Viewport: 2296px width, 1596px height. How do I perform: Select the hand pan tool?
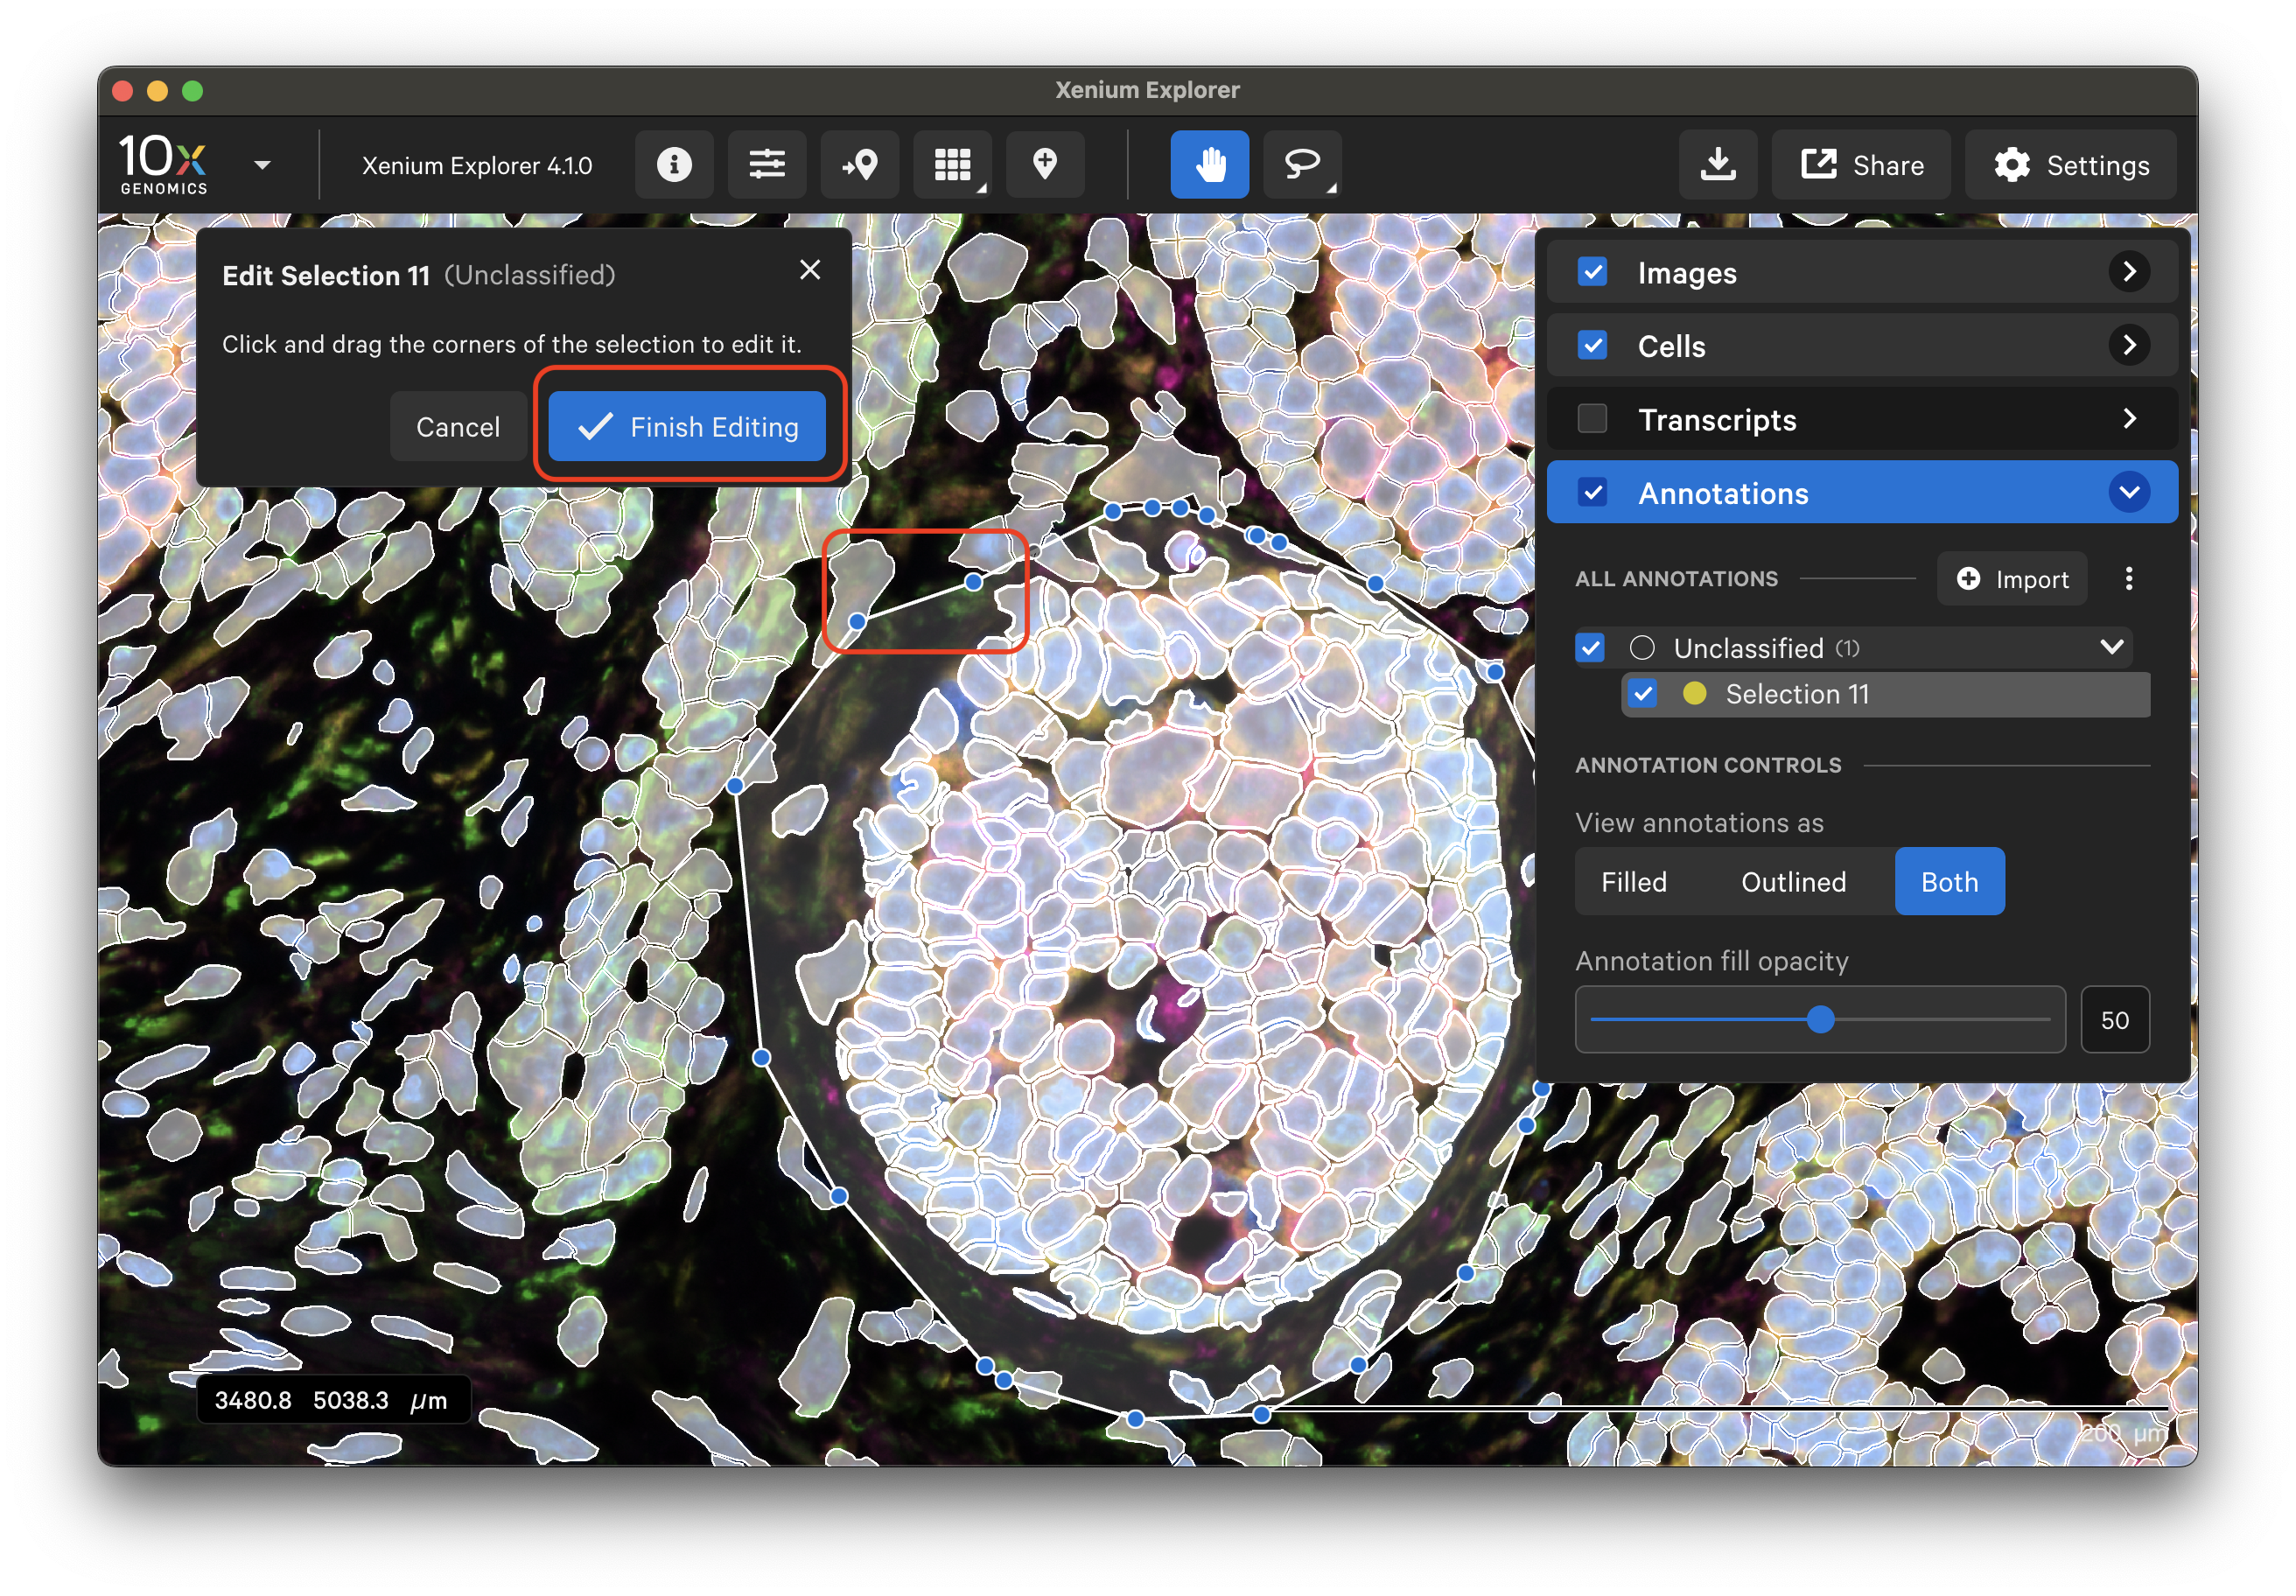pos(1209,164)
